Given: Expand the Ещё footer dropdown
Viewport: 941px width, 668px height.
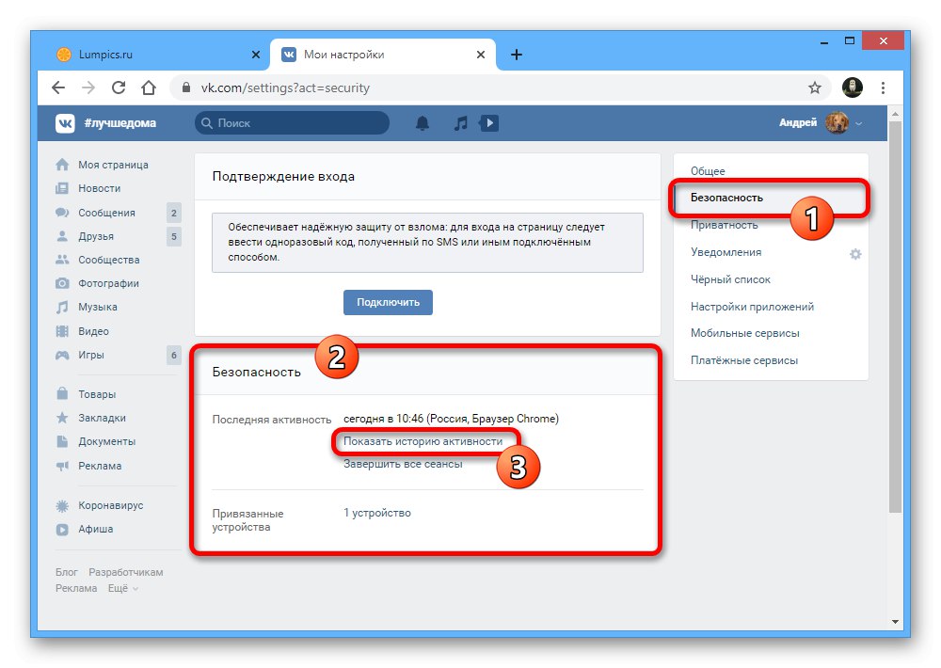Looking at the screenshot, I should pyautogui.click(x=123, y=588).
